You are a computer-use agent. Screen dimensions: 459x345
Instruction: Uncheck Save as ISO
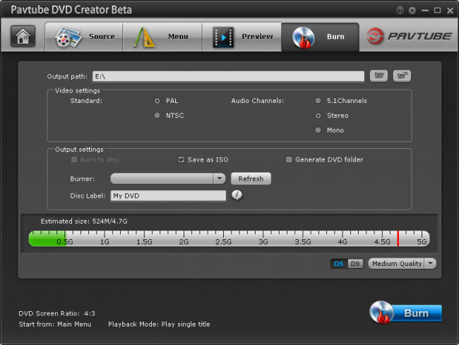tap(181, 159)
